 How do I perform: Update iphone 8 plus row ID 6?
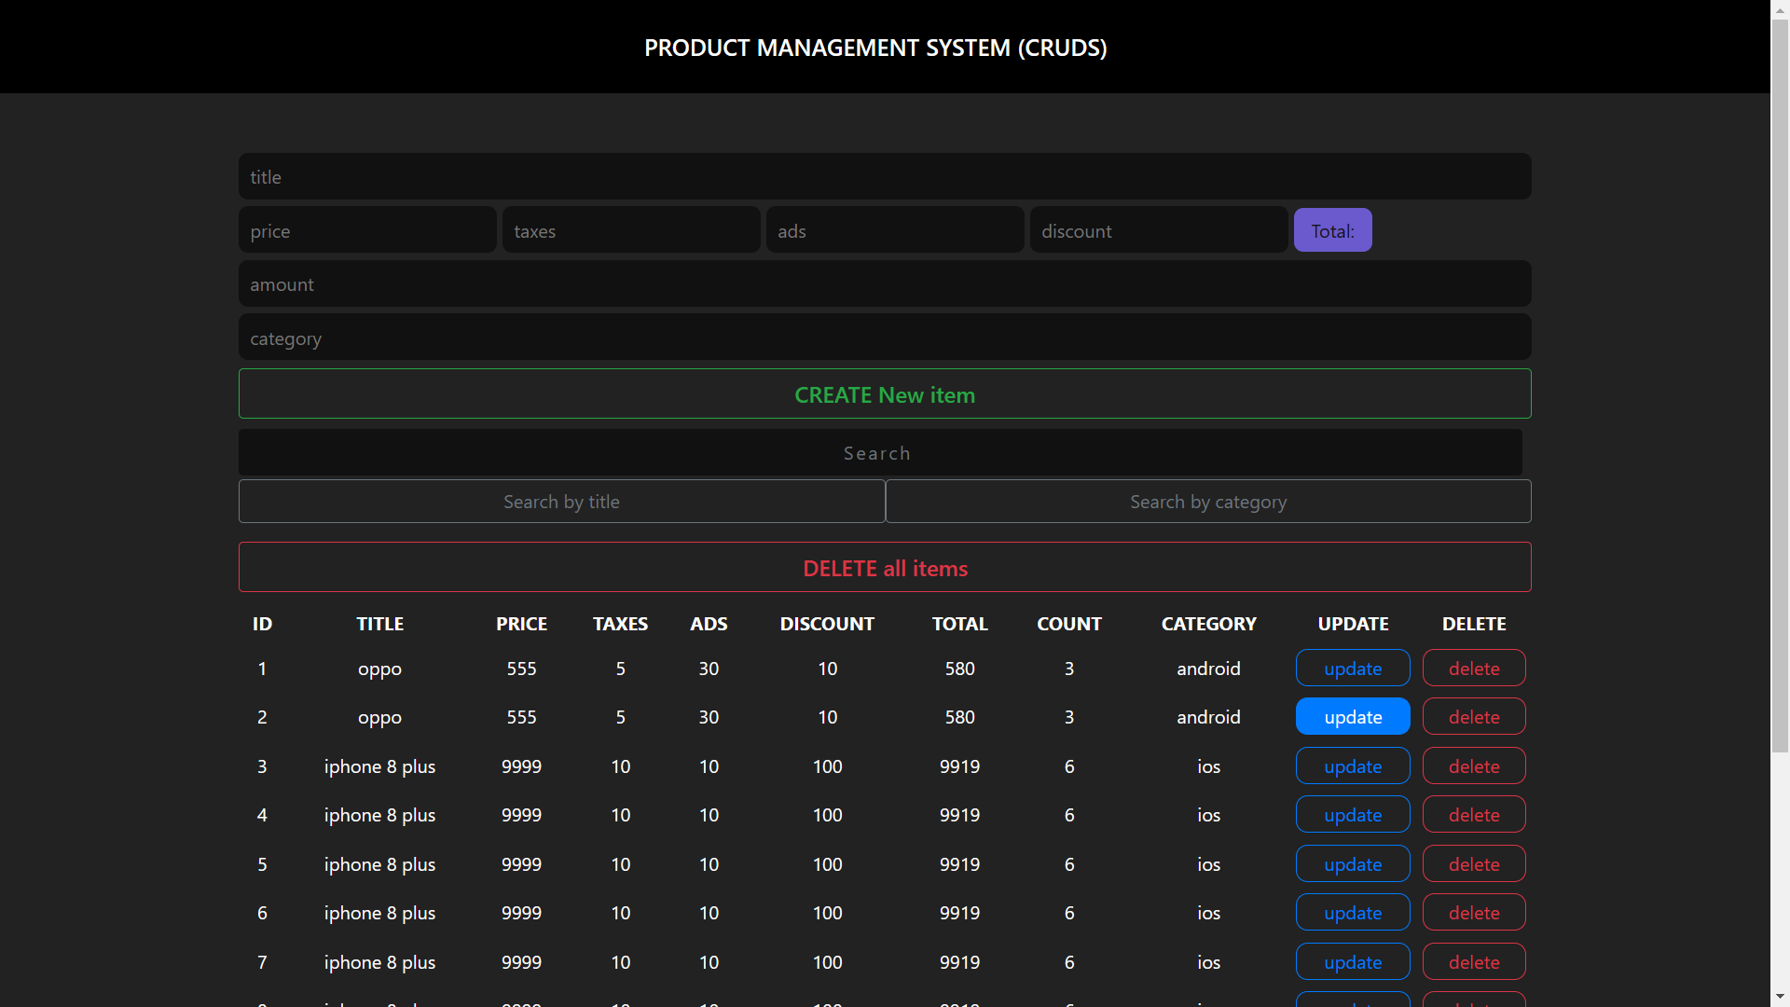click(1353, 913)
